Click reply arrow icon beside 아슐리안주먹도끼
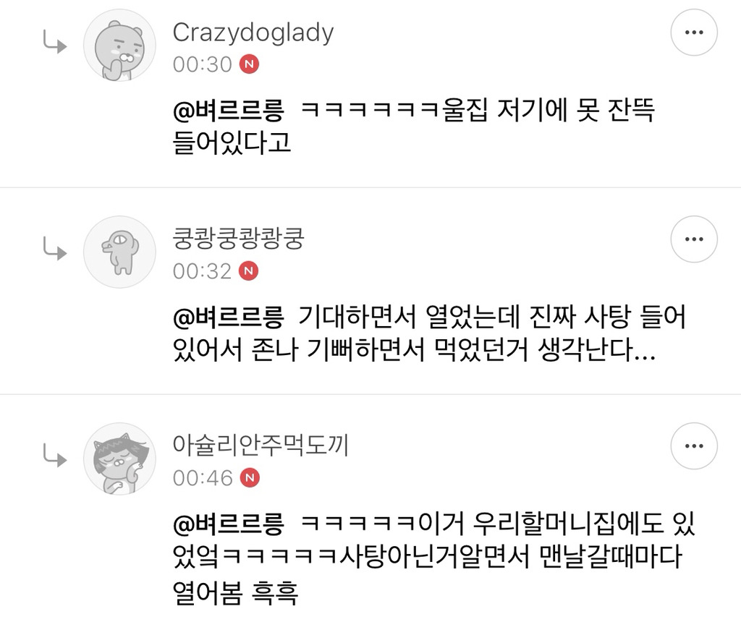This screenshot has height=635, width=741. click(x=55, y=456)
